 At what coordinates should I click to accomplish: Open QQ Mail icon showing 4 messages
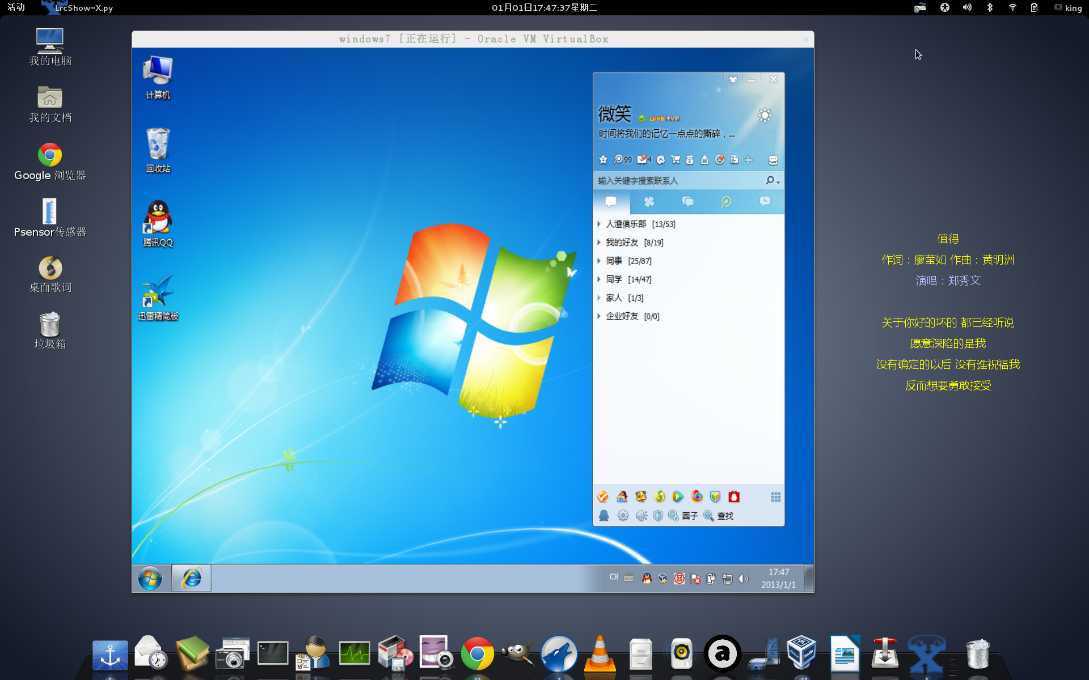tap(644, 160)
